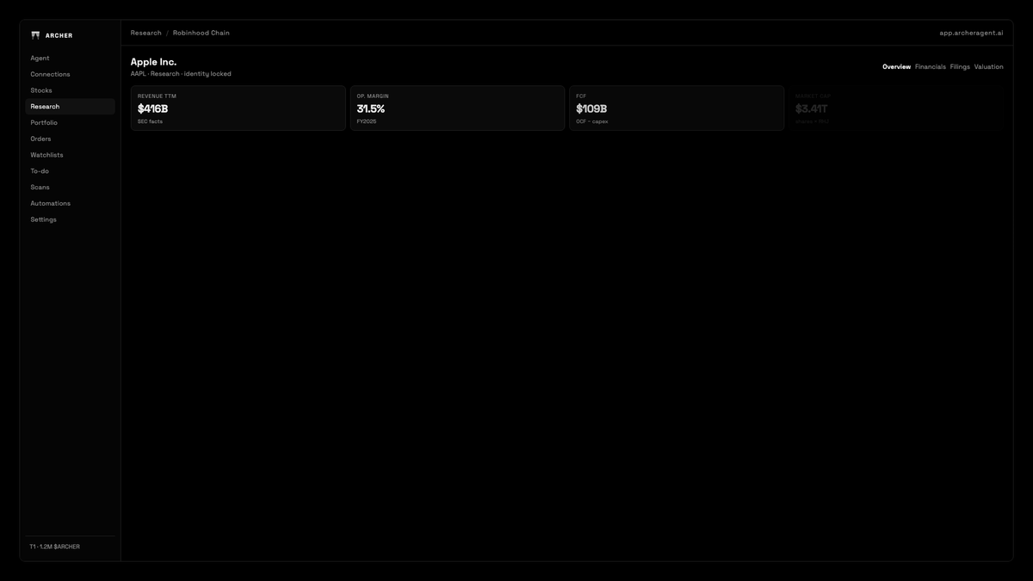
Task: Click the Robinhood Chain breadcrumb
Action: pyautogui.click(x=201, y=33)
